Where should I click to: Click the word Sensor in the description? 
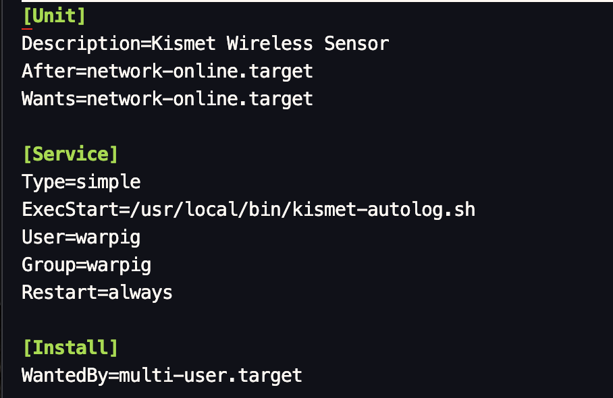click(x=356, y=43)
